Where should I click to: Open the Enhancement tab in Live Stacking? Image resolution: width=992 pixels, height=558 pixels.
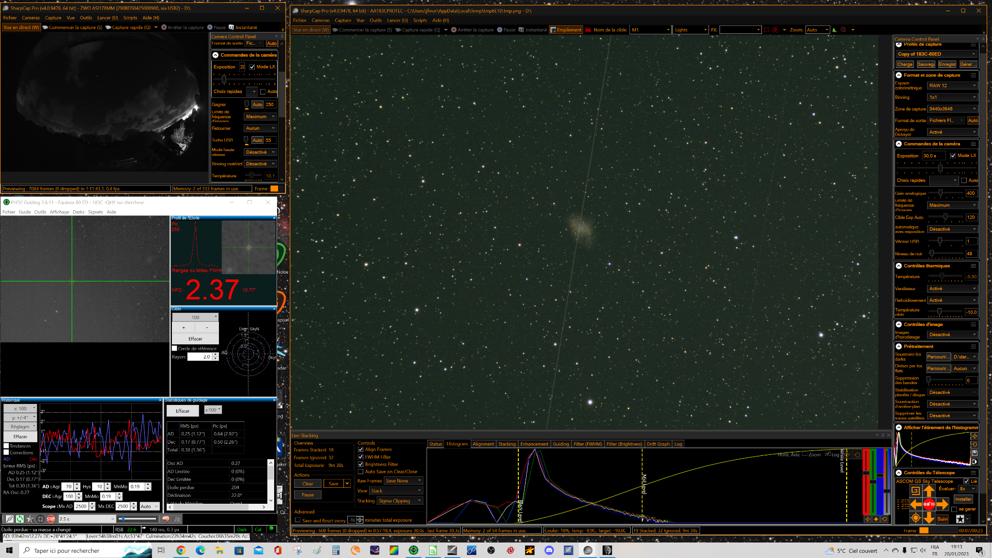coord(534,444)
